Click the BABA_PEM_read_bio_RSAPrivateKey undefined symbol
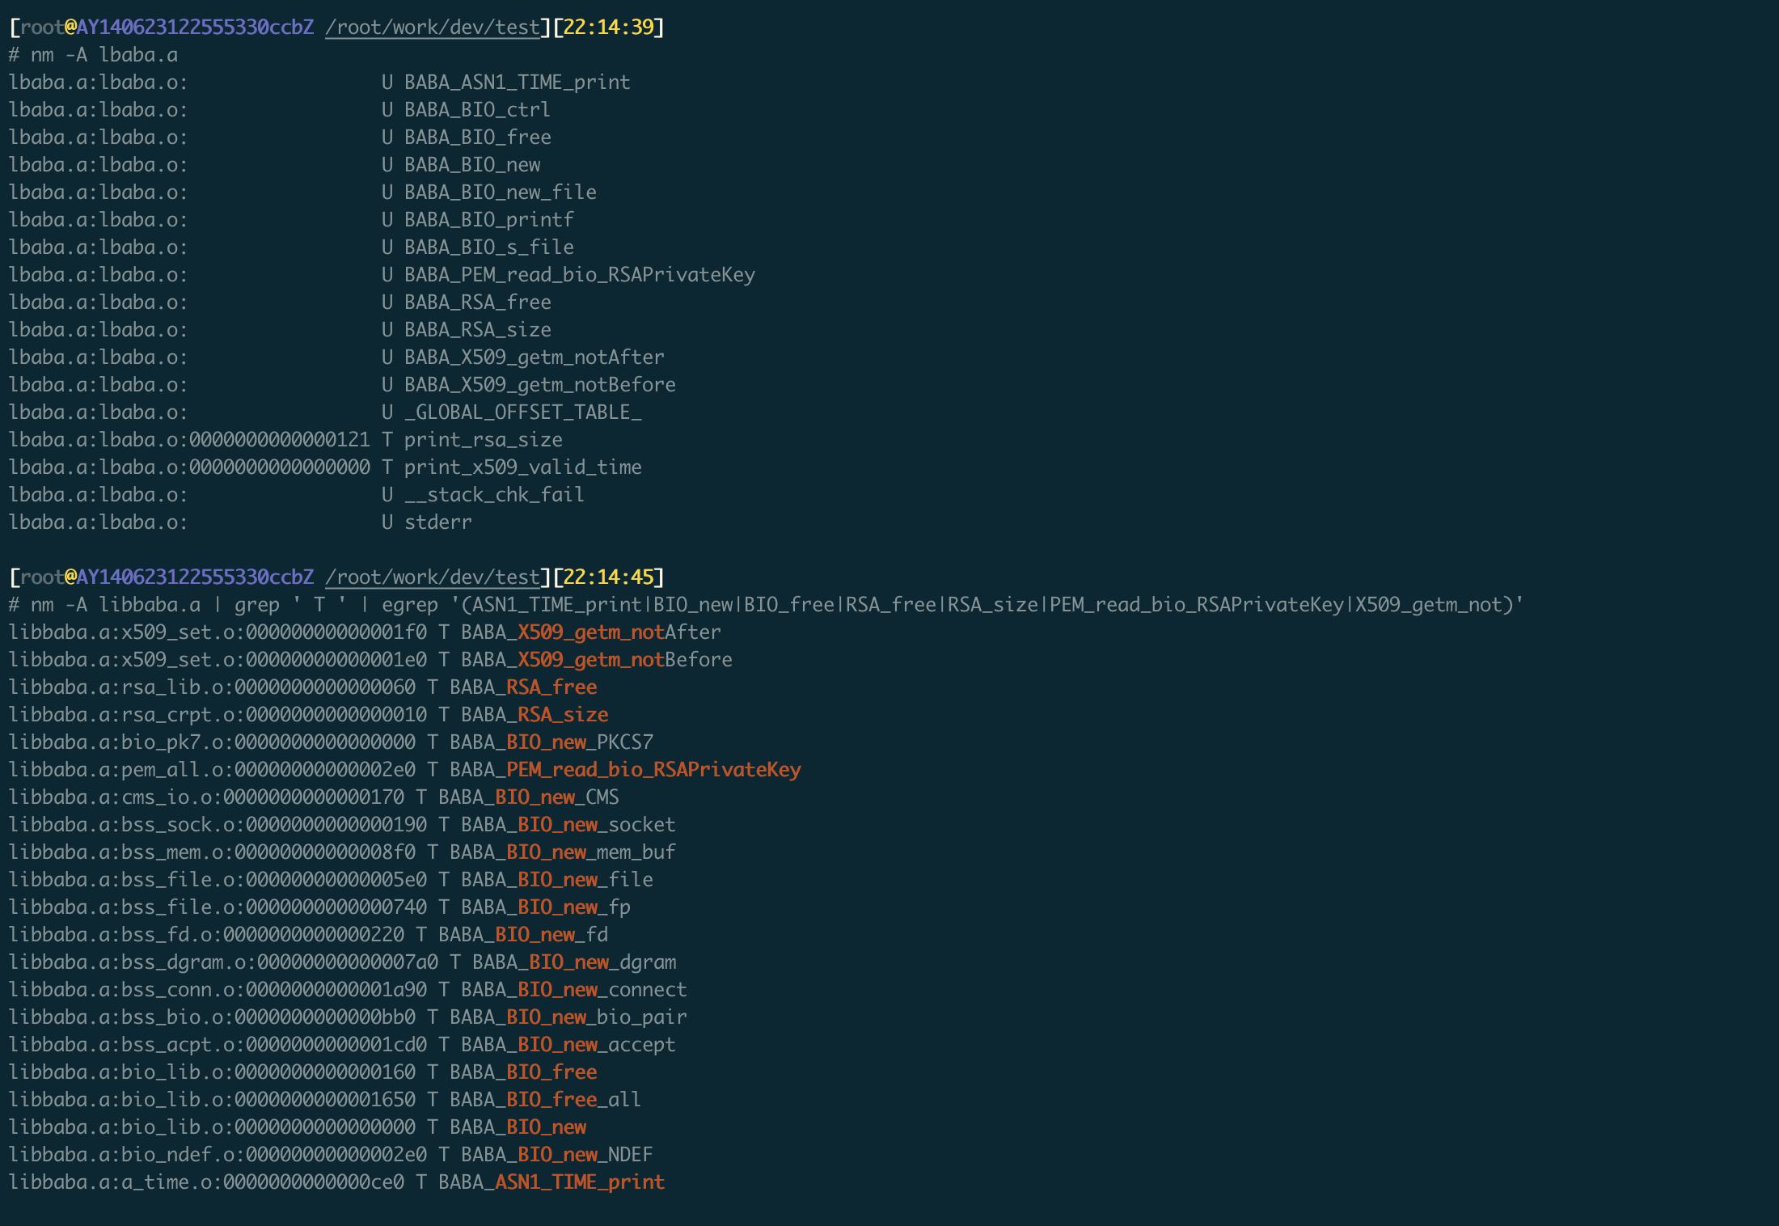Viewport: 1779px width, 1226px height. click(x=579, y=275)
